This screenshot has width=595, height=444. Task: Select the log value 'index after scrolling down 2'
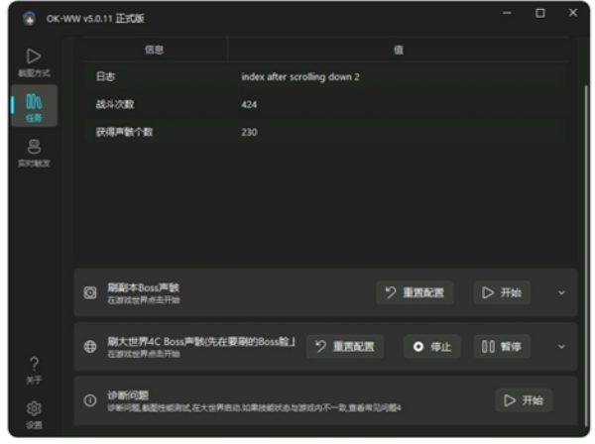coord(300,77)
